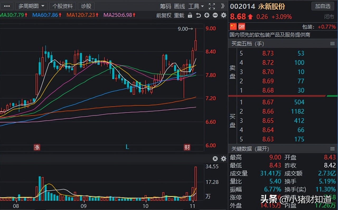Toggle 画线 drawing mode
The height and width of the screenshot is (210, 338).
click(179, 6)
